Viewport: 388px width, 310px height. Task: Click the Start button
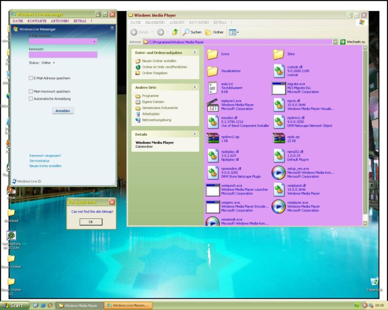point(15,306)
